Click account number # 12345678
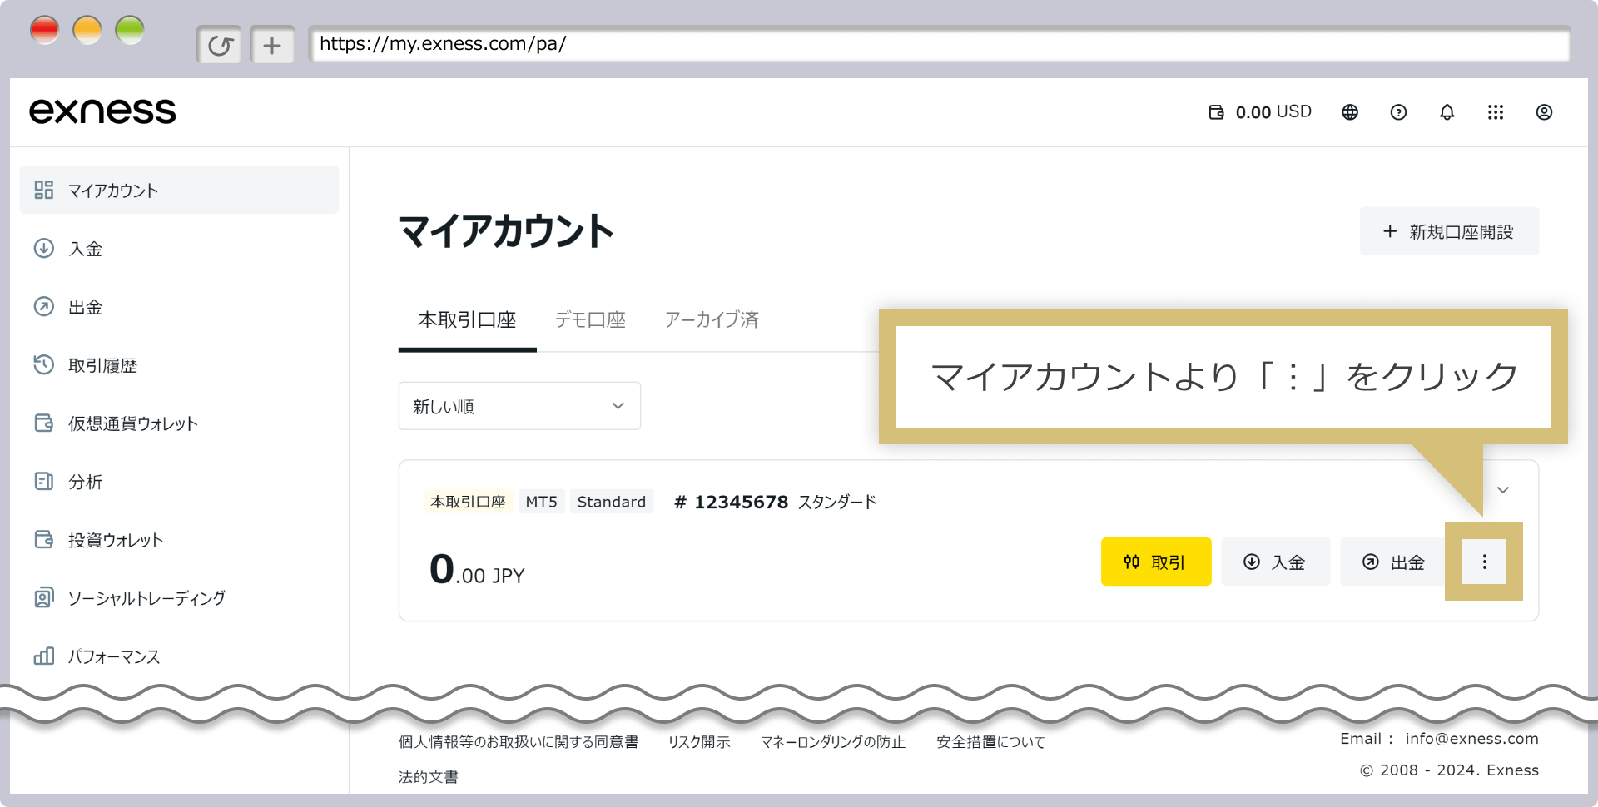Image resolution: width=1598 pixels, height=807 pixels. pos(731,502)
